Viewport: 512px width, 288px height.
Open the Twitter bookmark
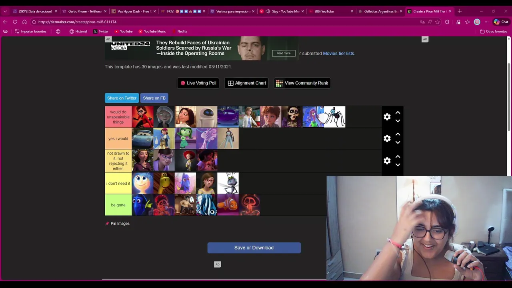click(x=101, y=31)
